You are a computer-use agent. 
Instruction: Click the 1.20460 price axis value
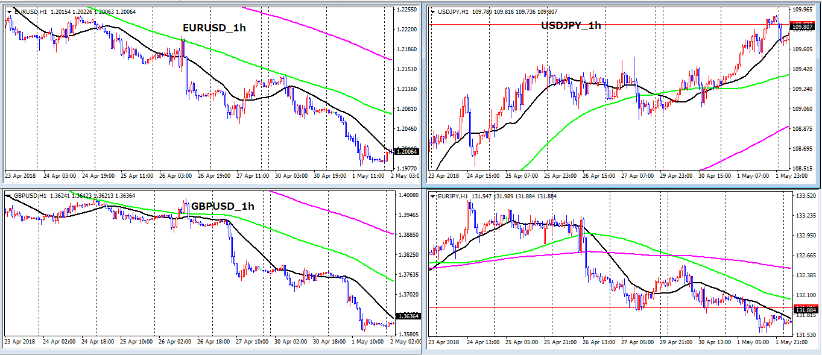[x=408, y=129]
